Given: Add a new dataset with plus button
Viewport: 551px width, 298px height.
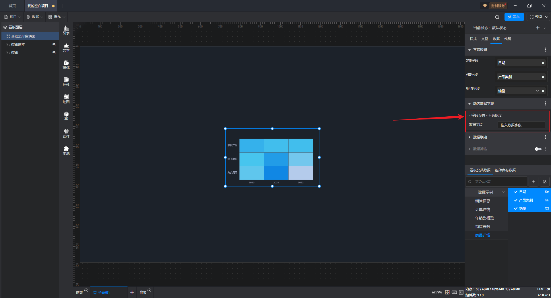Looking at the screenshot, I should coord(533,182).
